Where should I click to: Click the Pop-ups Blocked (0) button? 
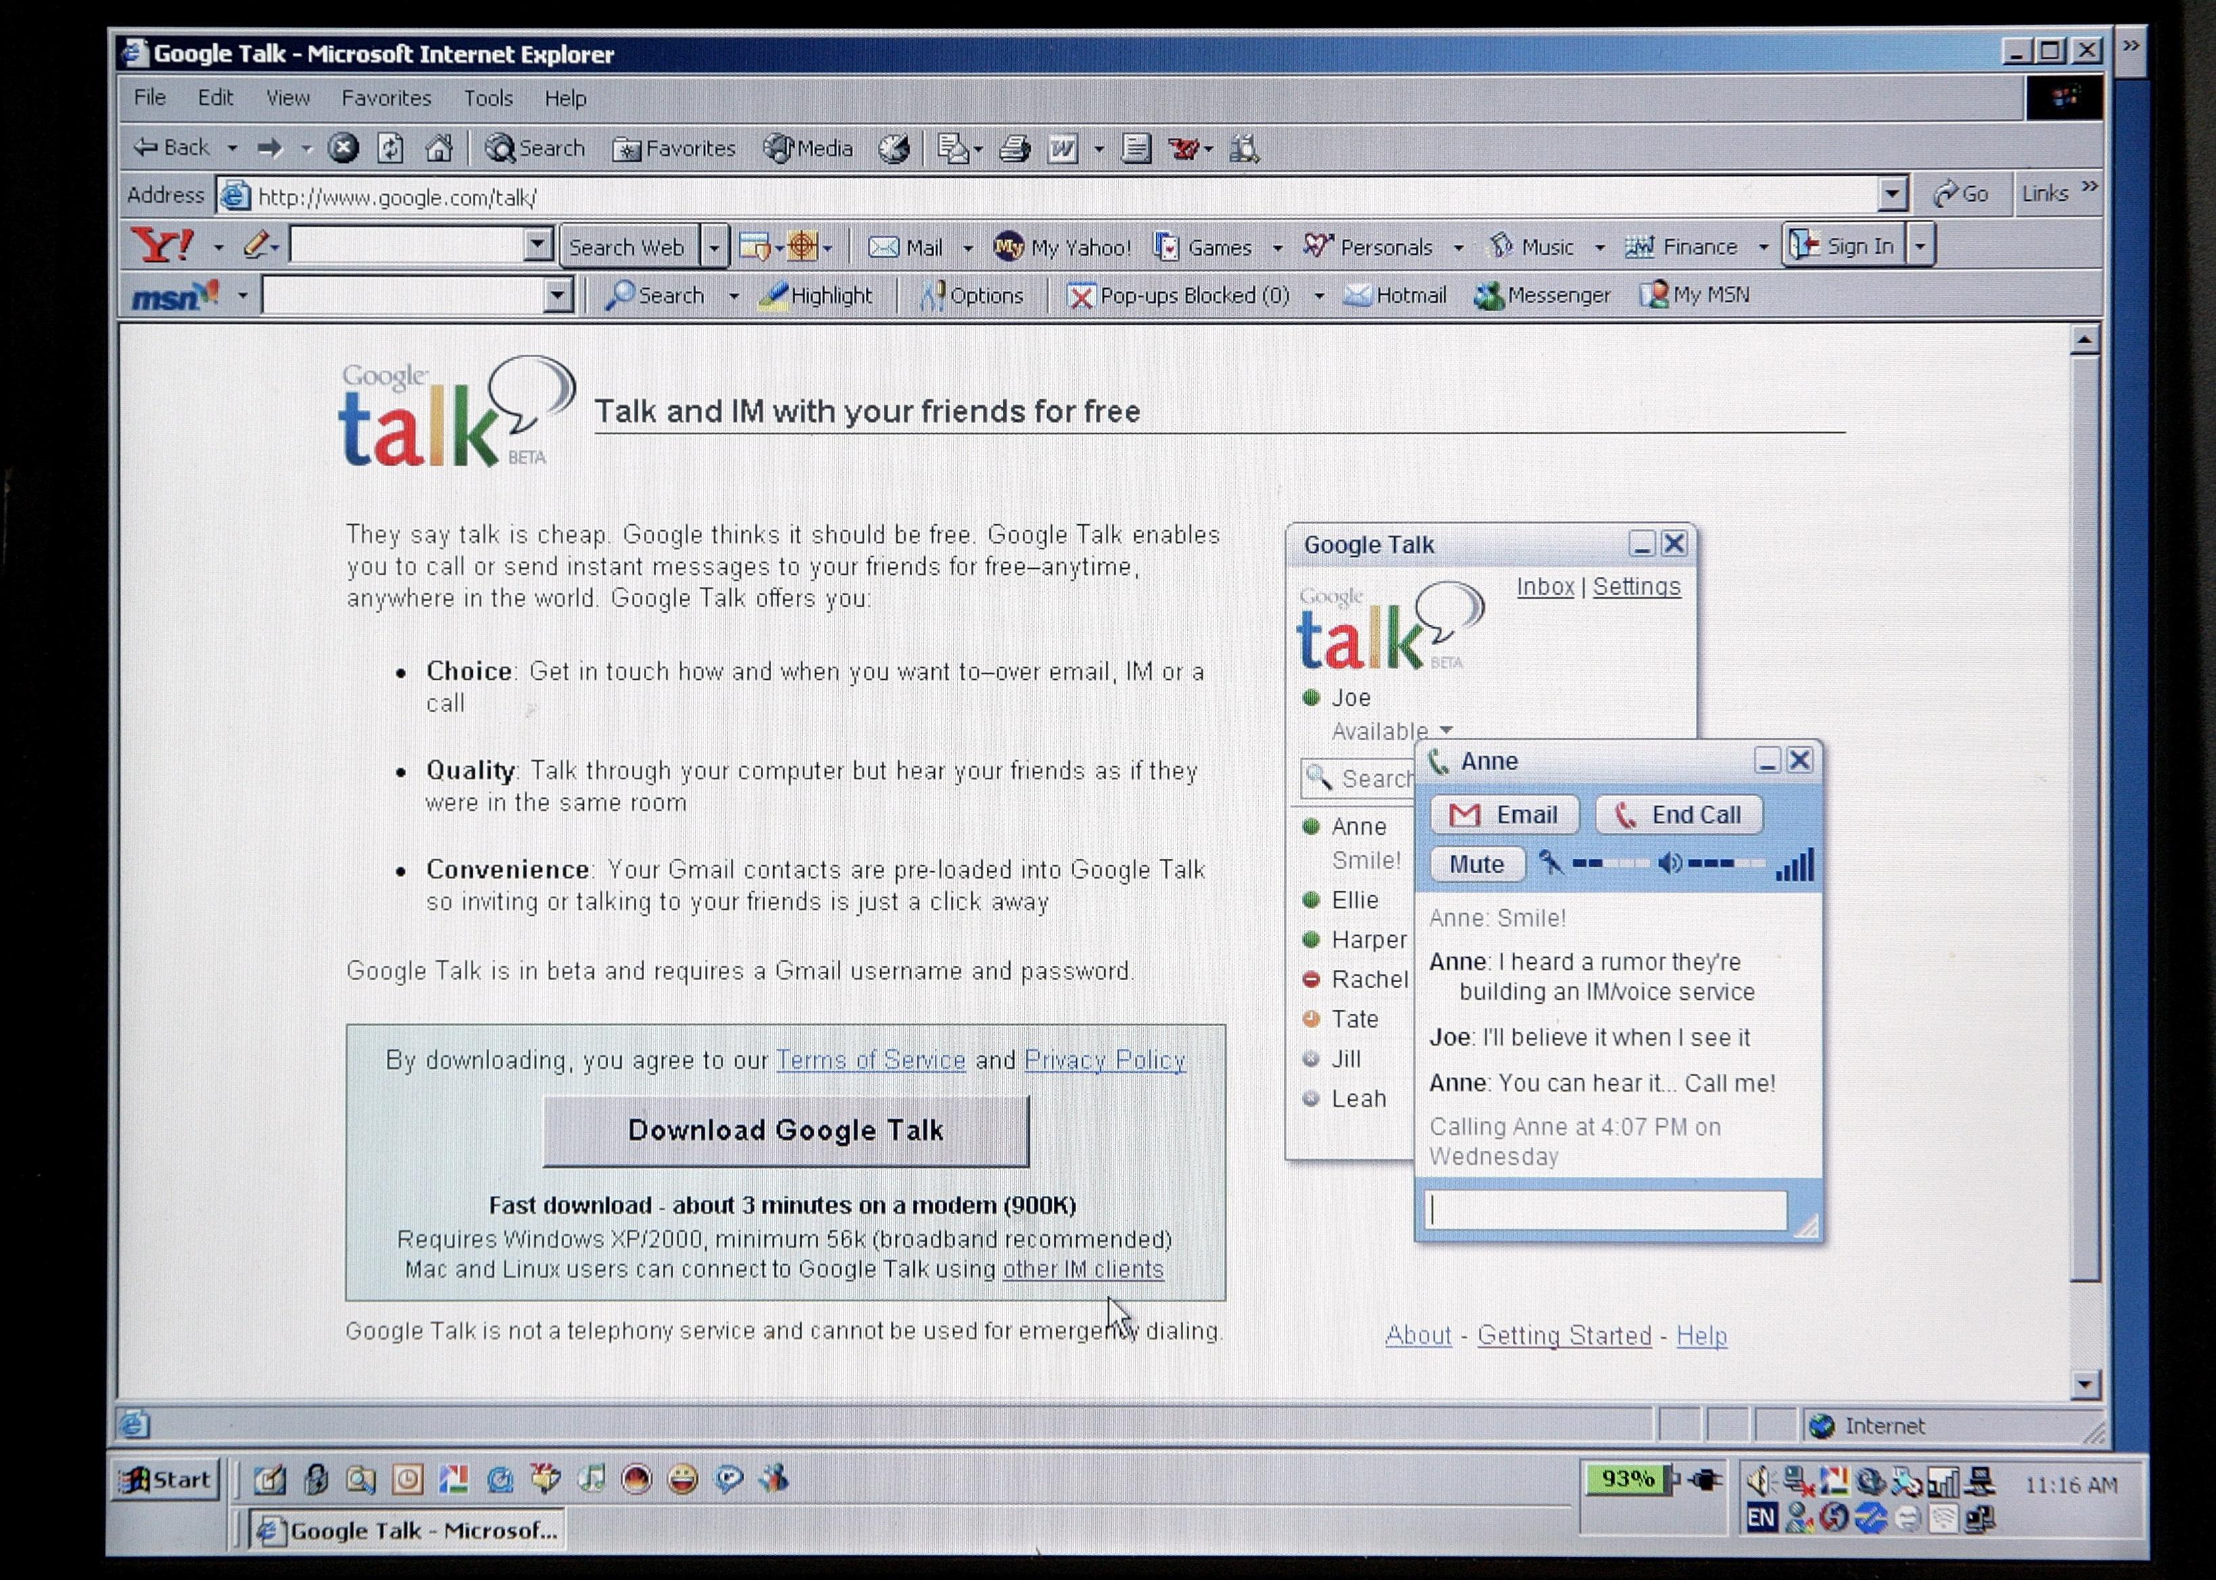point(1178,295)
